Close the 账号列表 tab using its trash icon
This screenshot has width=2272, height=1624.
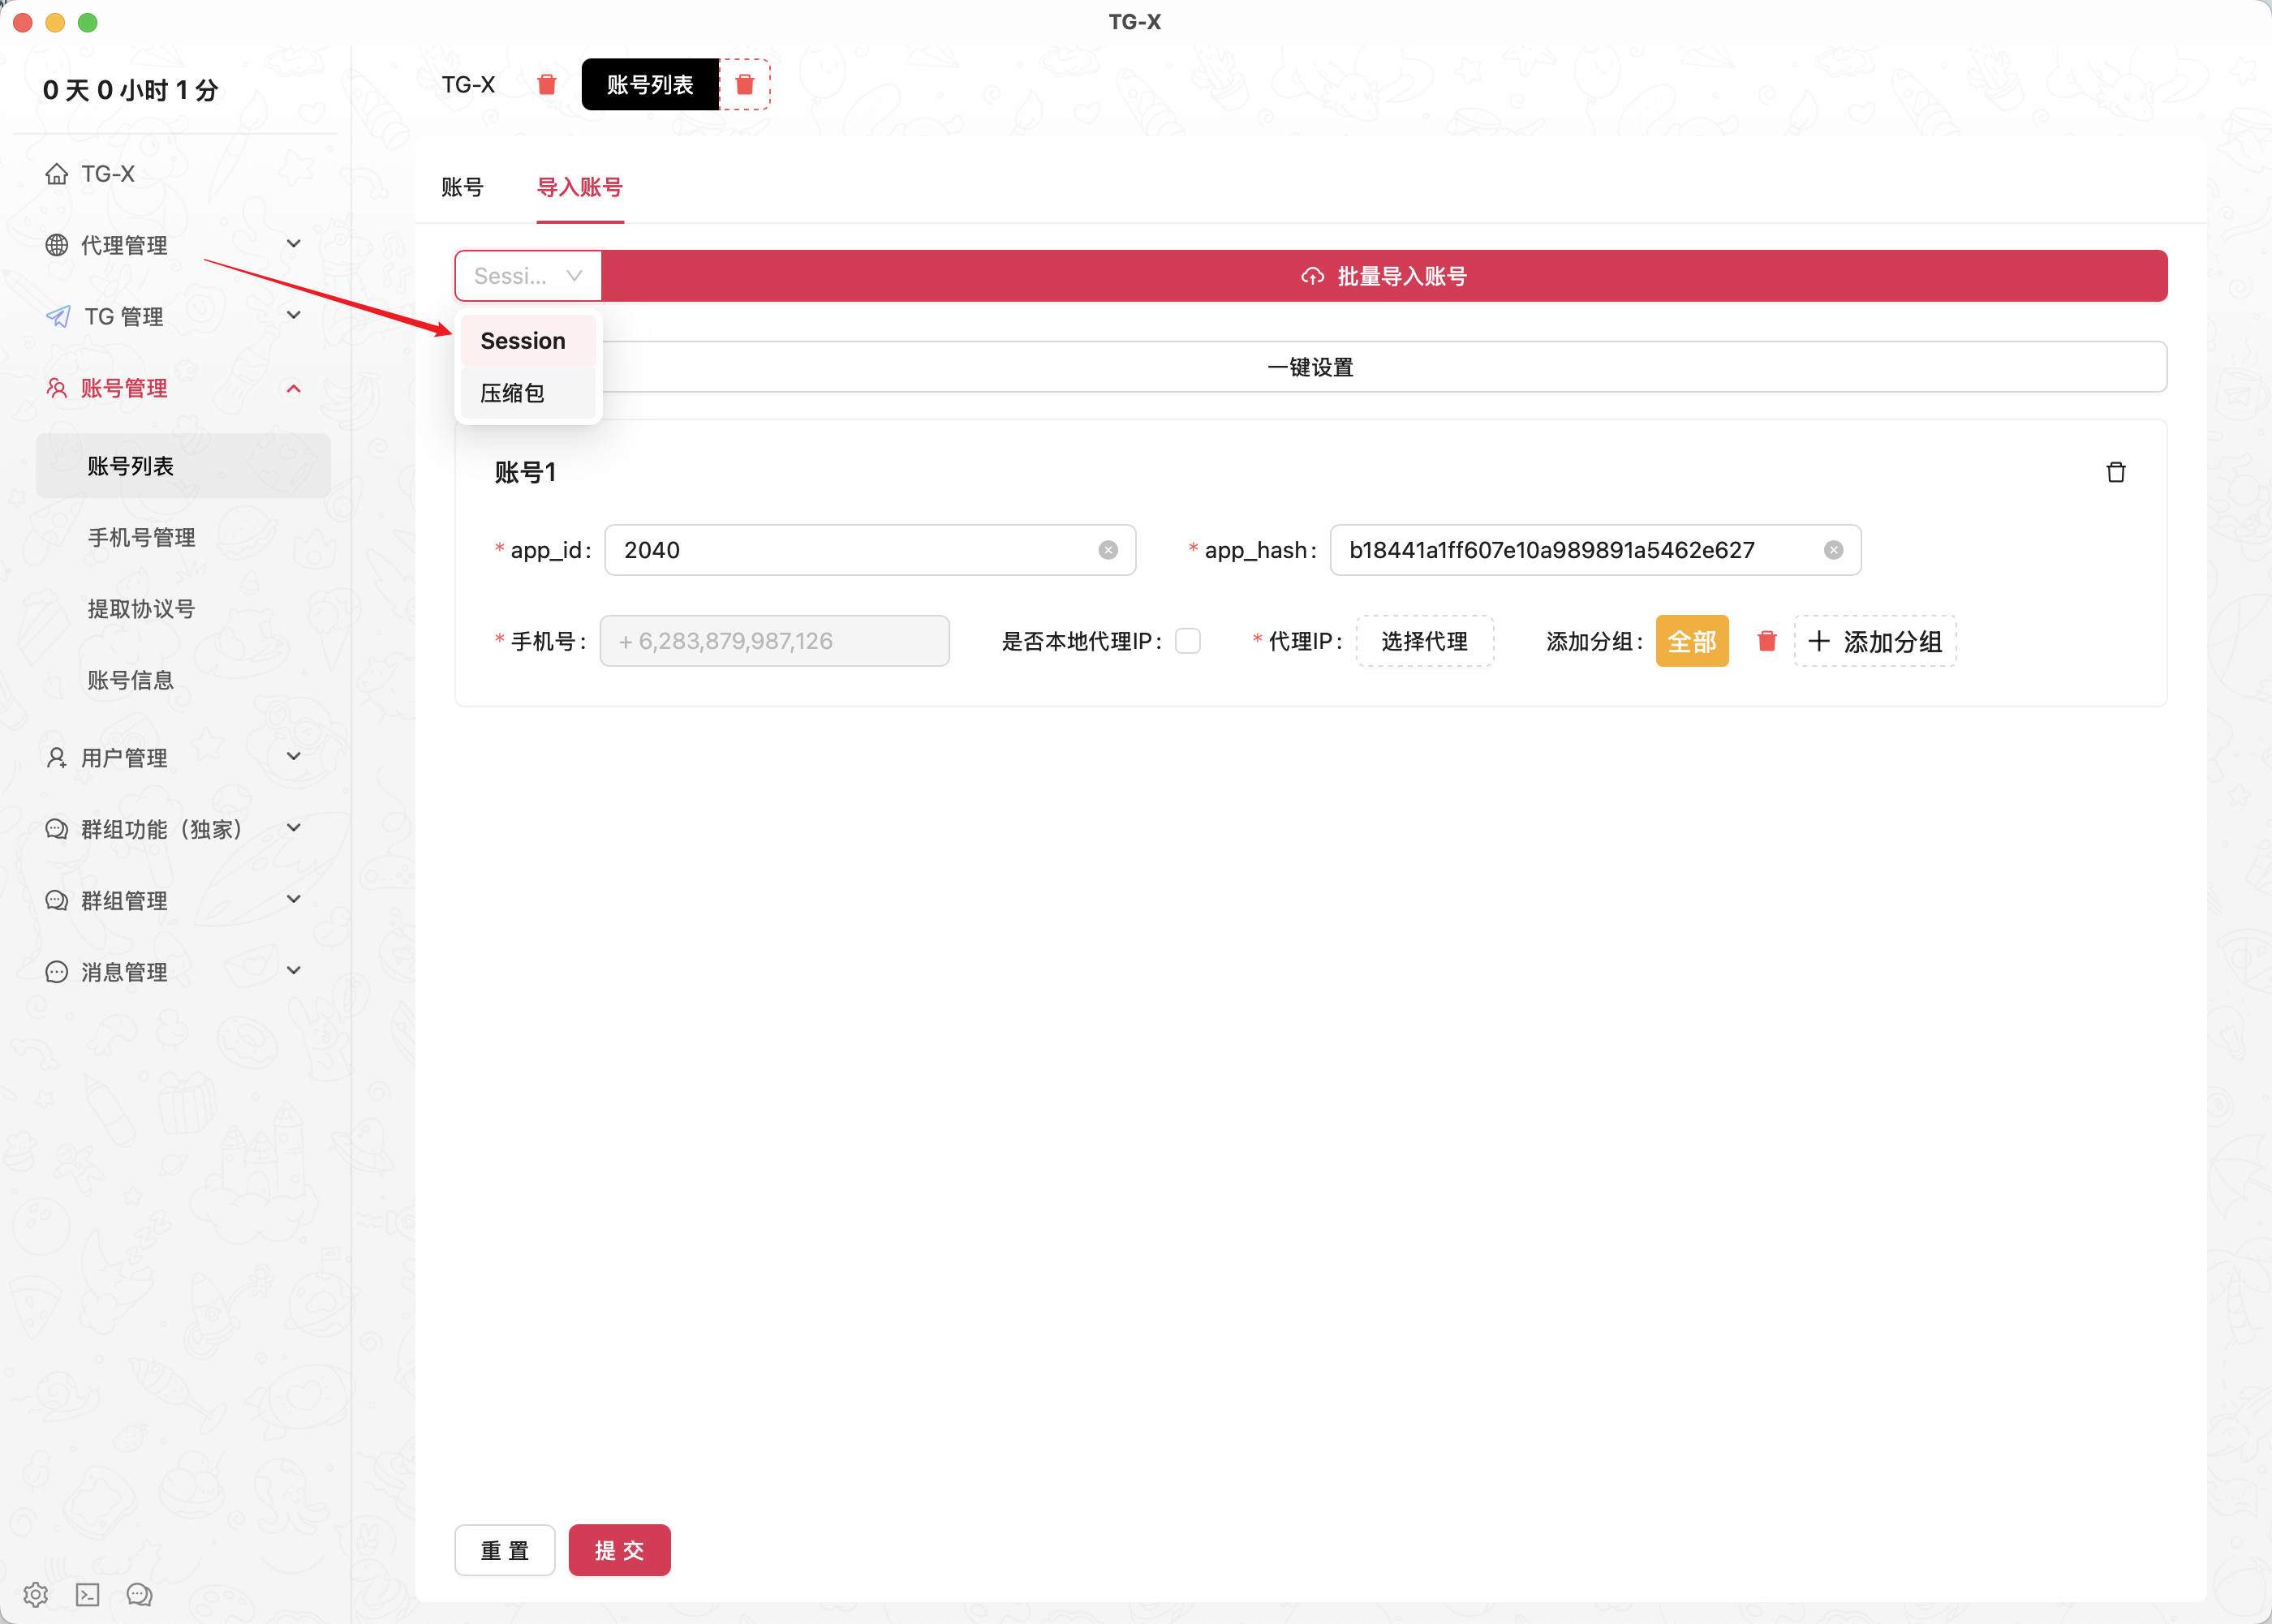coord(744,84)
